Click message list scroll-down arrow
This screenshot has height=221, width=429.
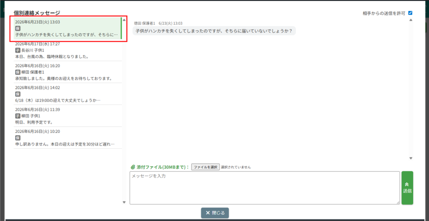pos(124,202)
